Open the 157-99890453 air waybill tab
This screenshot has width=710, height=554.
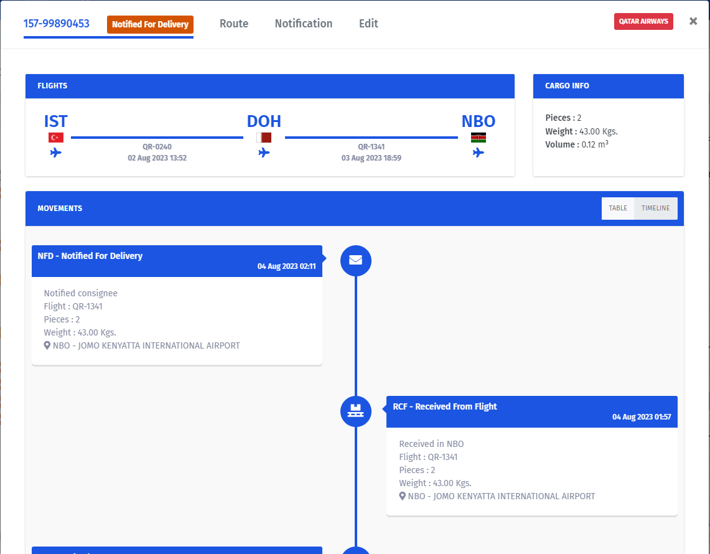(x=56, y=24)
